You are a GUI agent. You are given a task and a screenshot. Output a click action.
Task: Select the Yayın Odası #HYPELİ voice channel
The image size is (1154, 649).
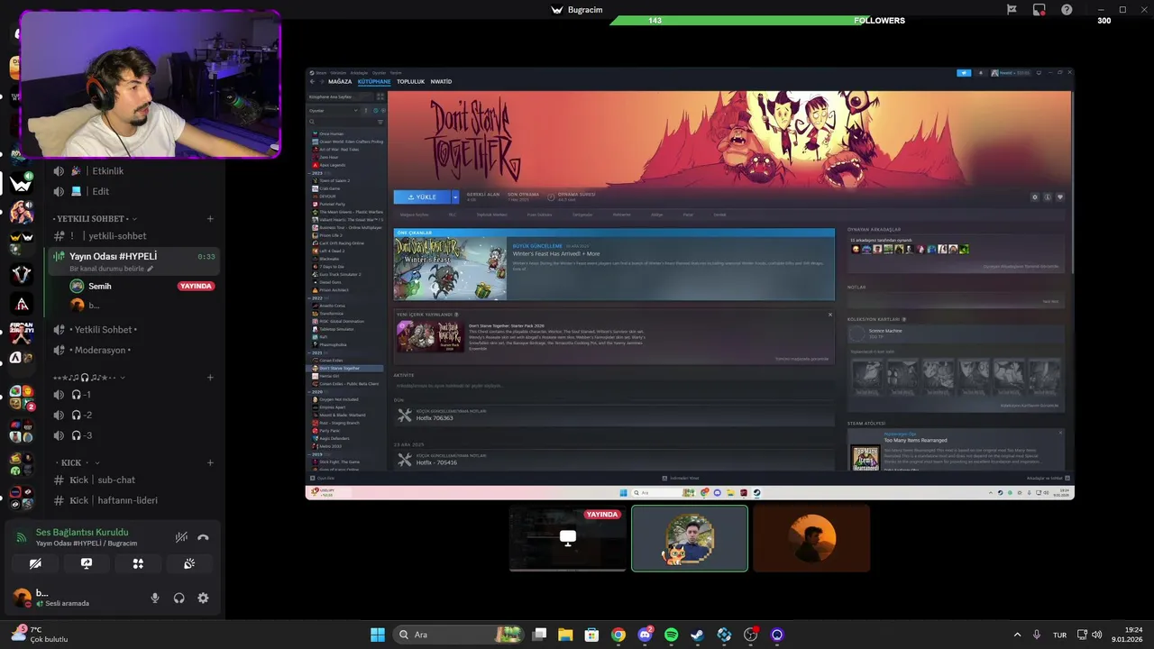coord(133,261)
